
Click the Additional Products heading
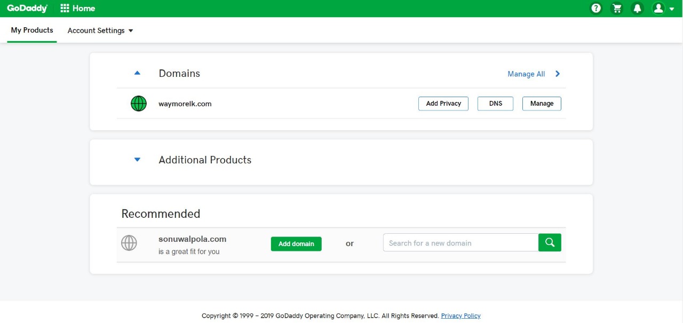click(205, 160)
